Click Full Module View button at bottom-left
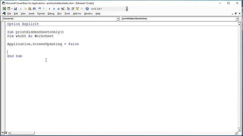 tap(6, 133)
